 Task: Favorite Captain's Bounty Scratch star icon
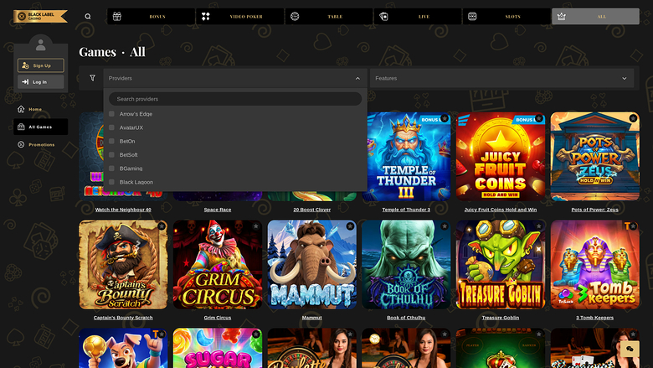[162, 226]
